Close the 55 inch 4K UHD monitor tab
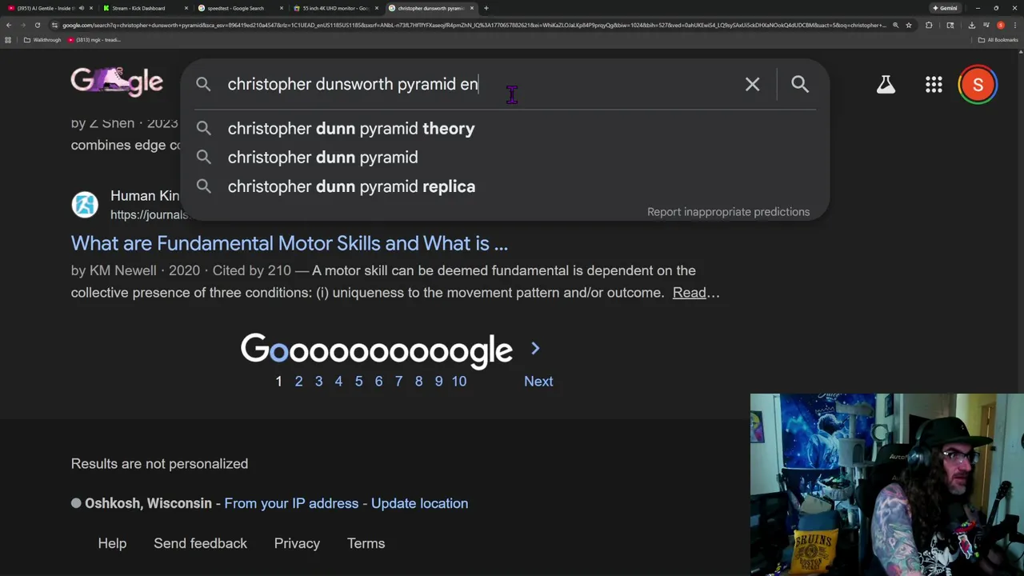 coord(376,8)
